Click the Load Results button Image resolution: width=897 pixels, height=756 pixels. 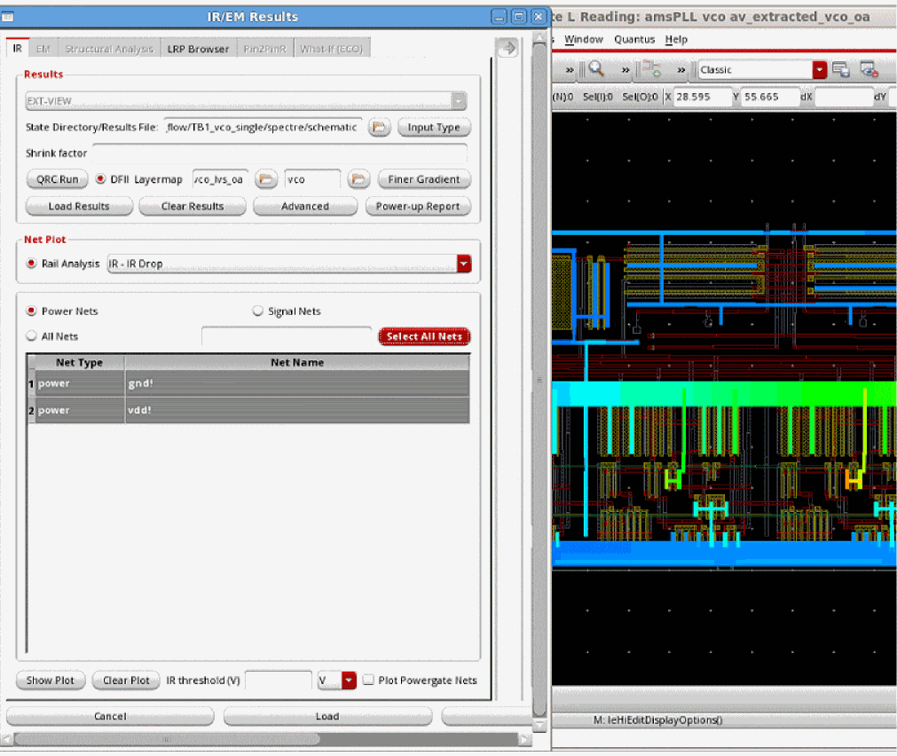(x=79, y=206)
